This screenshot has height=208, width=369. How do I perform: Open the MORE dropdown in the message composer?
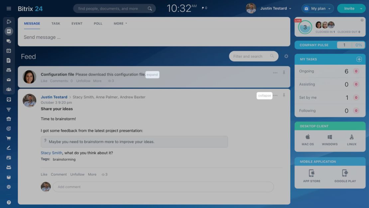point(120,24)
